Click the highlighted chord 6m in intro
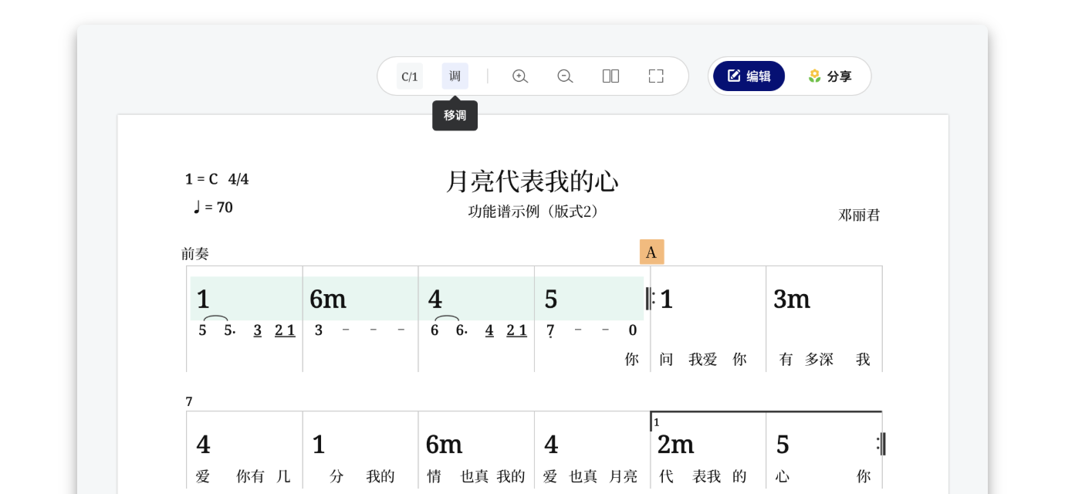The image size is (1065, 494). 328,299
